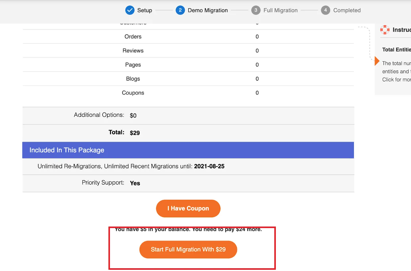Viewport: 411px width, 271px height.
Task: Click the Total Entities heading in sidebar
Action: 396,49
